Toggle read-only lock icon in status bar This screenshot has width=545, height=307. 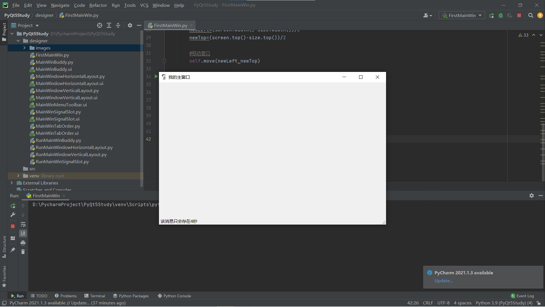point(538,303)
